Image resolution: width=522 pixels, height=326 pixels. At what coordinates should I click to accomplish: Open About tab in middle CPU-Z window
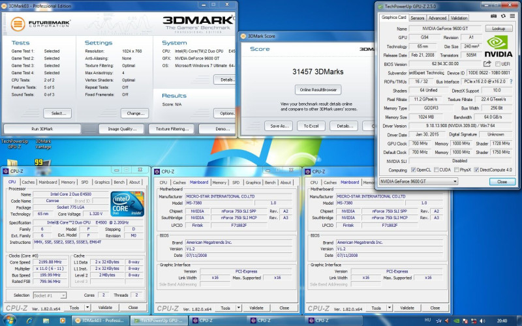tap(286, 183)
